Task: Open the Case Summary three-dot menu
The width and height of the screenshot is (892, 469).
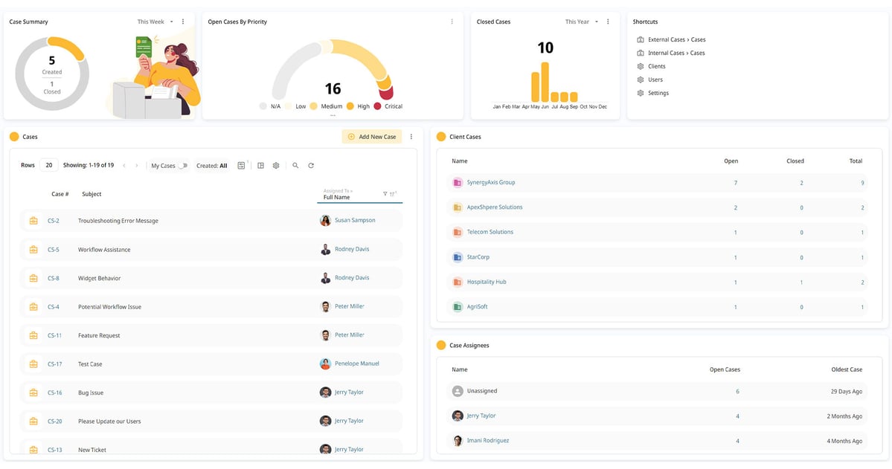Action: click(x=183, y=22)
